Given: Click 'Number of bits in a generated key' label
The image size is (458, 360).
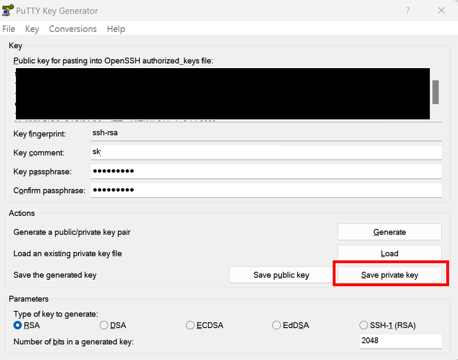Looking at the screenshot, I should [x=74, y=342].
